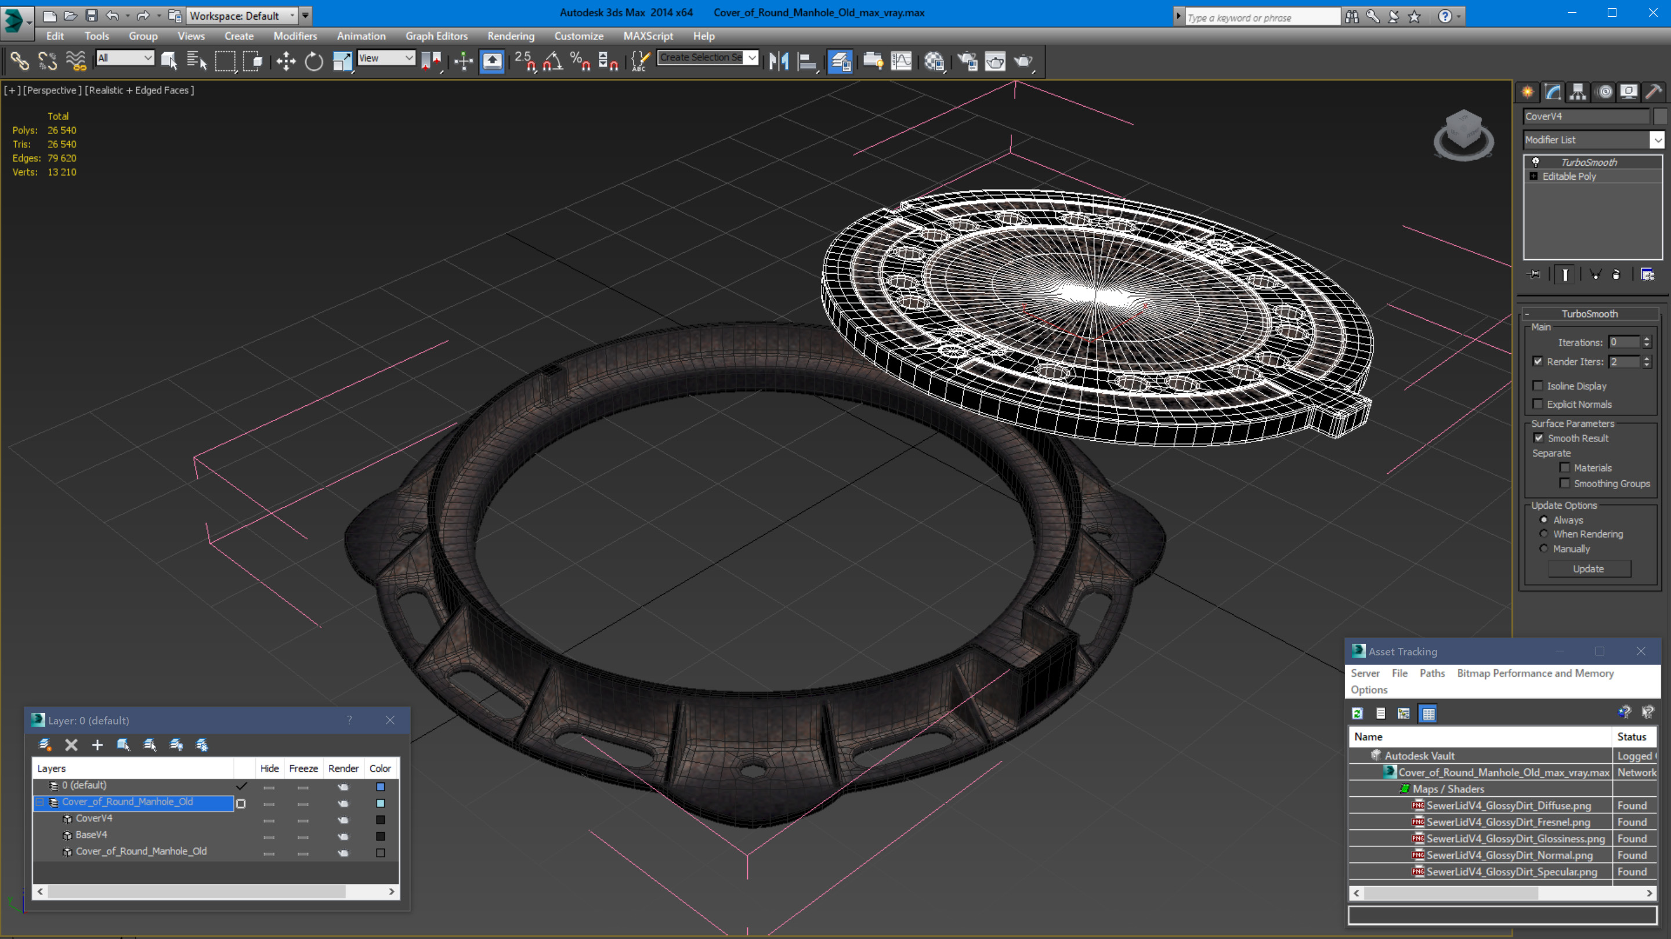Select the When Rendering update option
This screenshot has width=1671, height=939.
[x=1544, y=534]
